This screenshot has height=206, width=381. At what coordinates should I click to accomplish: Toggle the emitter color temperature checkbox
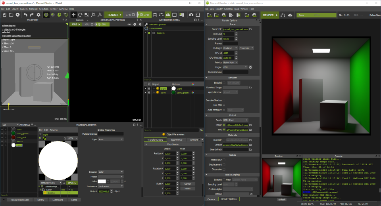click(x=108, y=181)
